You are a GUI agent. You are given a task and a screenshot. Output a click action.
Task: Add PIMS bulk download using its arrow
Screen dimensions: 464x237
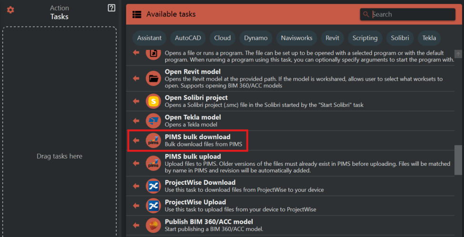136,141
